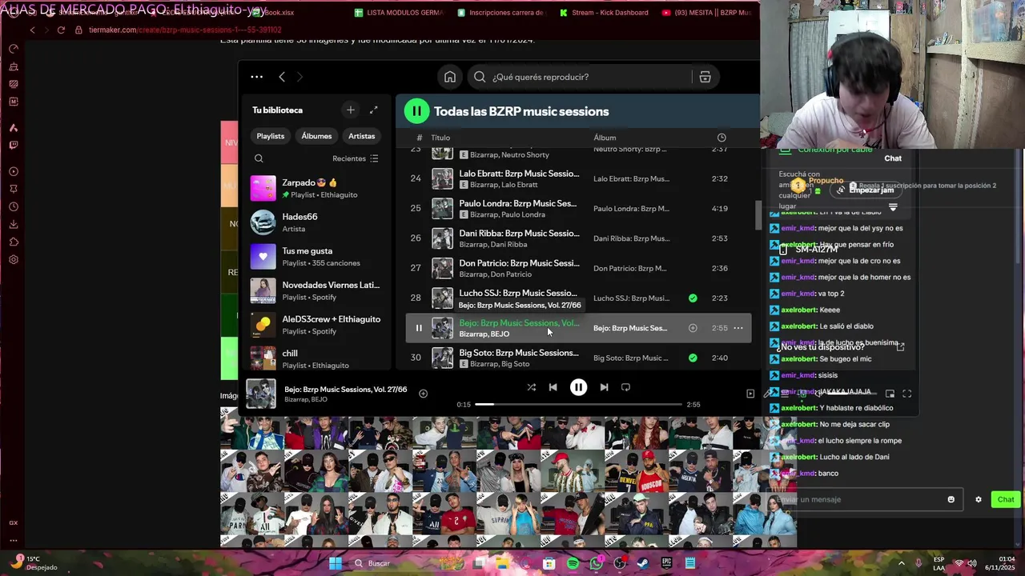
Task: Go back in Spotify navigation
Action: click(x=282, y=77)
